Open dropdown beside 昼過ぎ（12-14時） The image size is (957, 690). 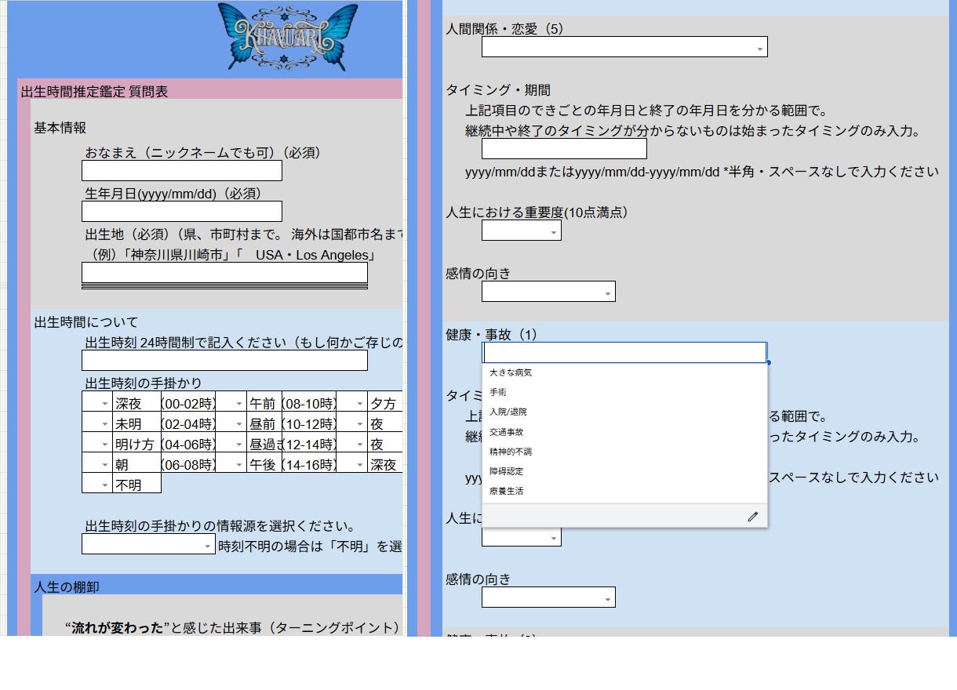click(x=231, y=444)
